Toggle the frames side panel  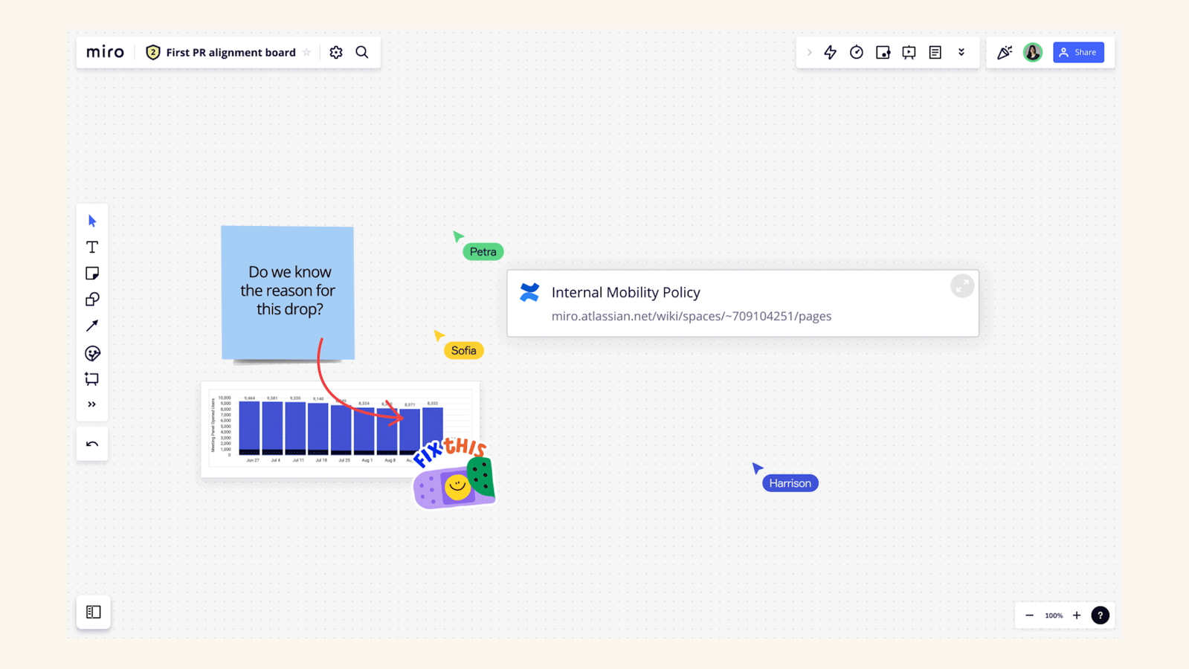point(94,612)
